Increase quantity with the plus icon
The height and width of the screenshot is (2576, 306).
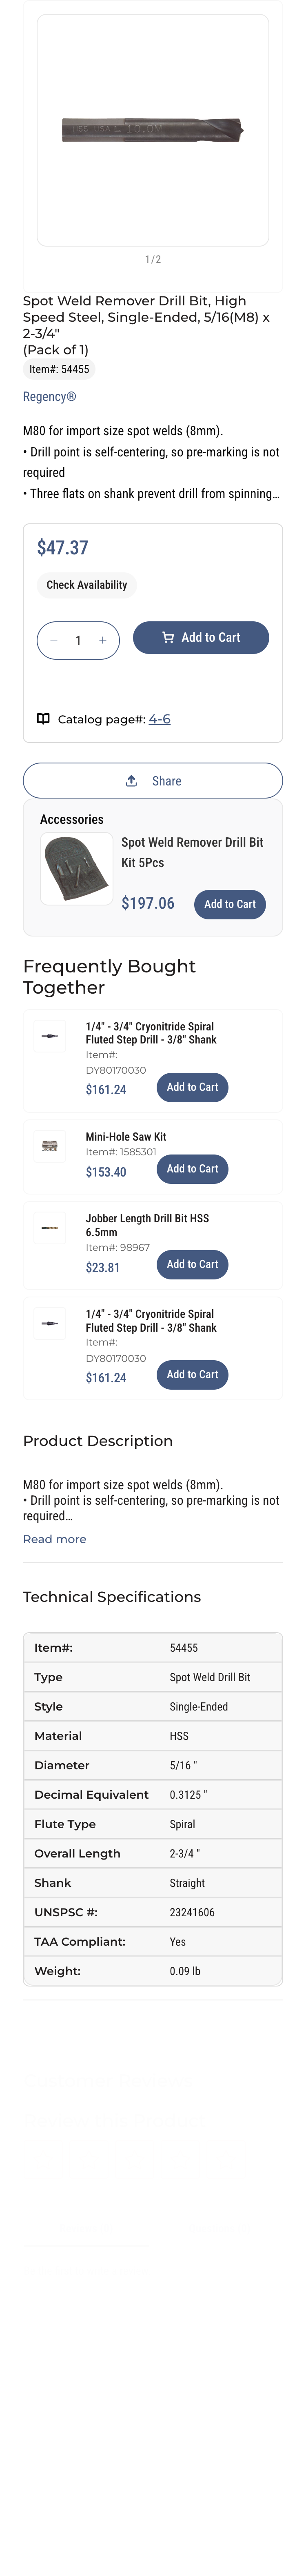103,640
